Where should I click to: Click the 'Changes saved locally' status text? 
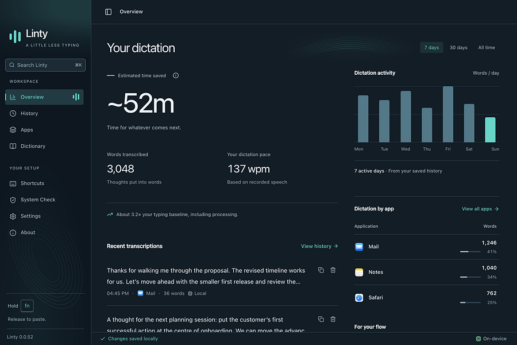(x=133, y=339)
